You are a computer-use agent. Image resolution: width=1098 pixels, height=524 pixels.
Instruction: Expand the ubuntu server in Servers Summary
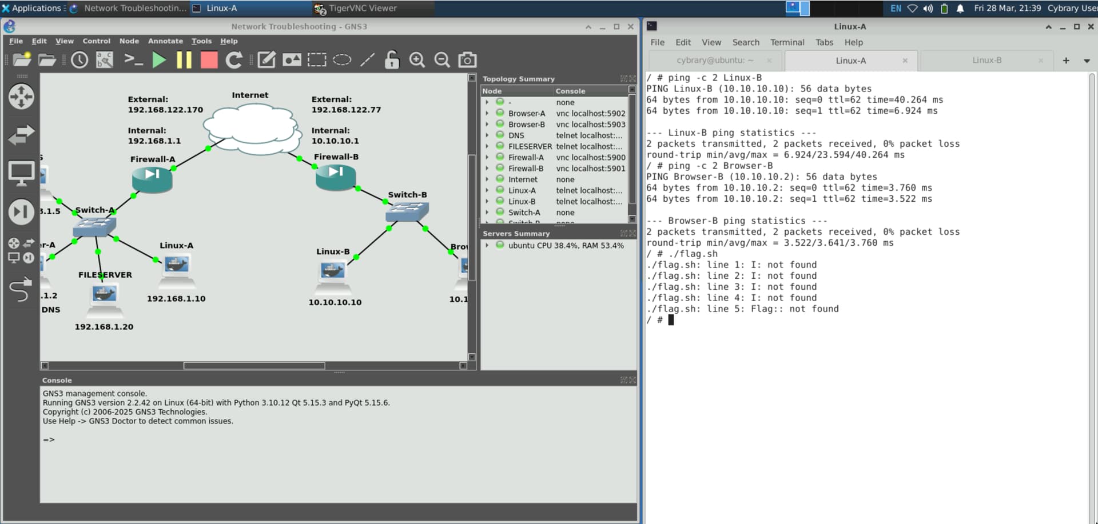pos(487,246)
